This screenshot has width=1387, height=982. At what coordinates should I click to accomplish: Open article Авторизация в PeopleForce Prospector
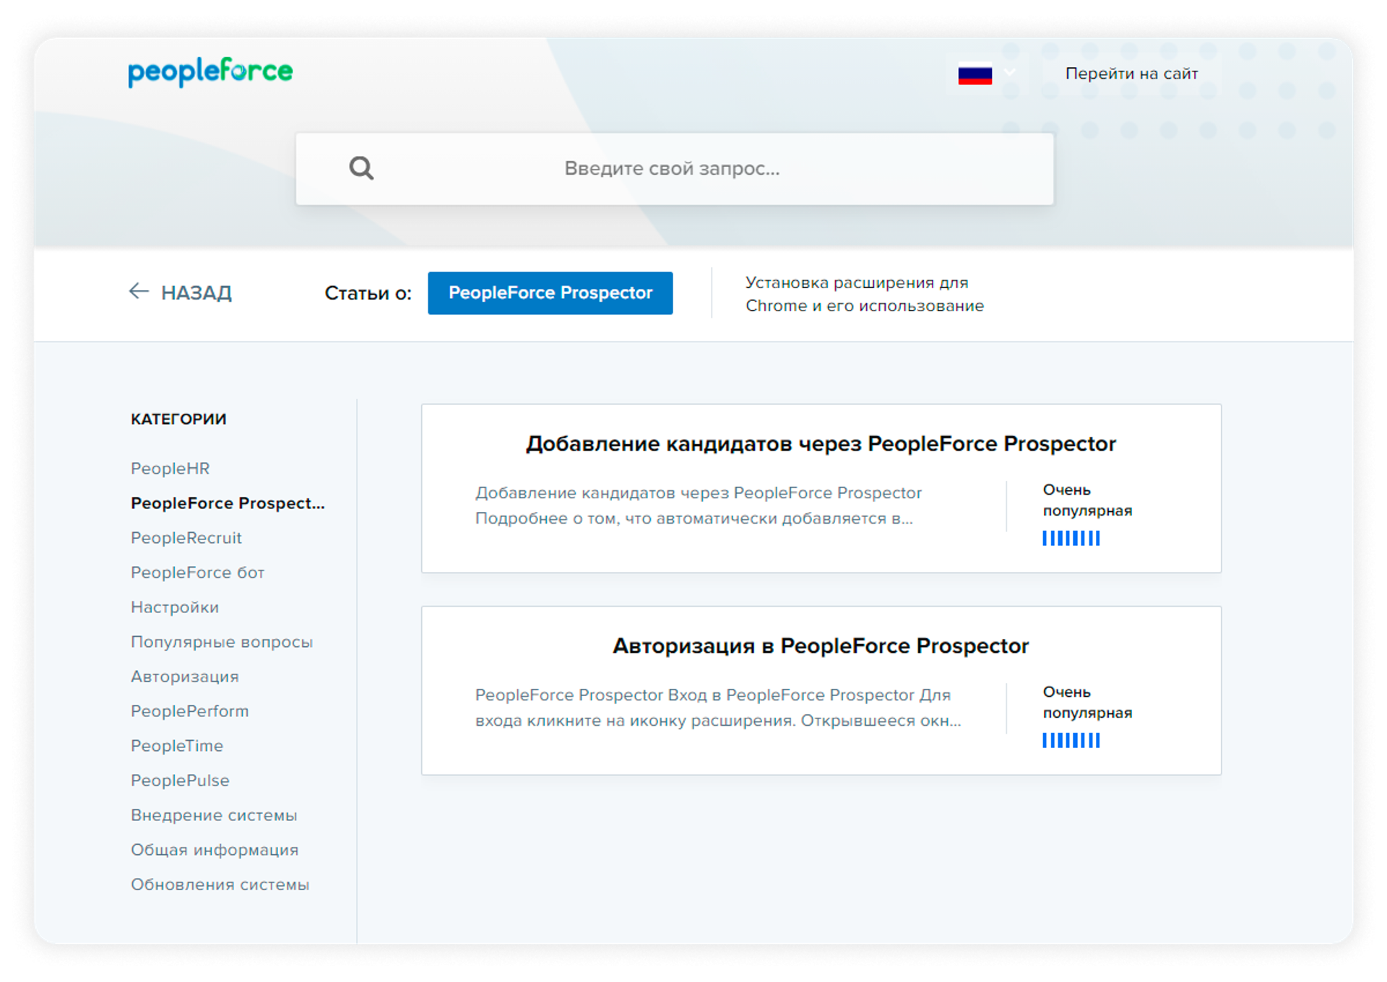coord(821,646)
